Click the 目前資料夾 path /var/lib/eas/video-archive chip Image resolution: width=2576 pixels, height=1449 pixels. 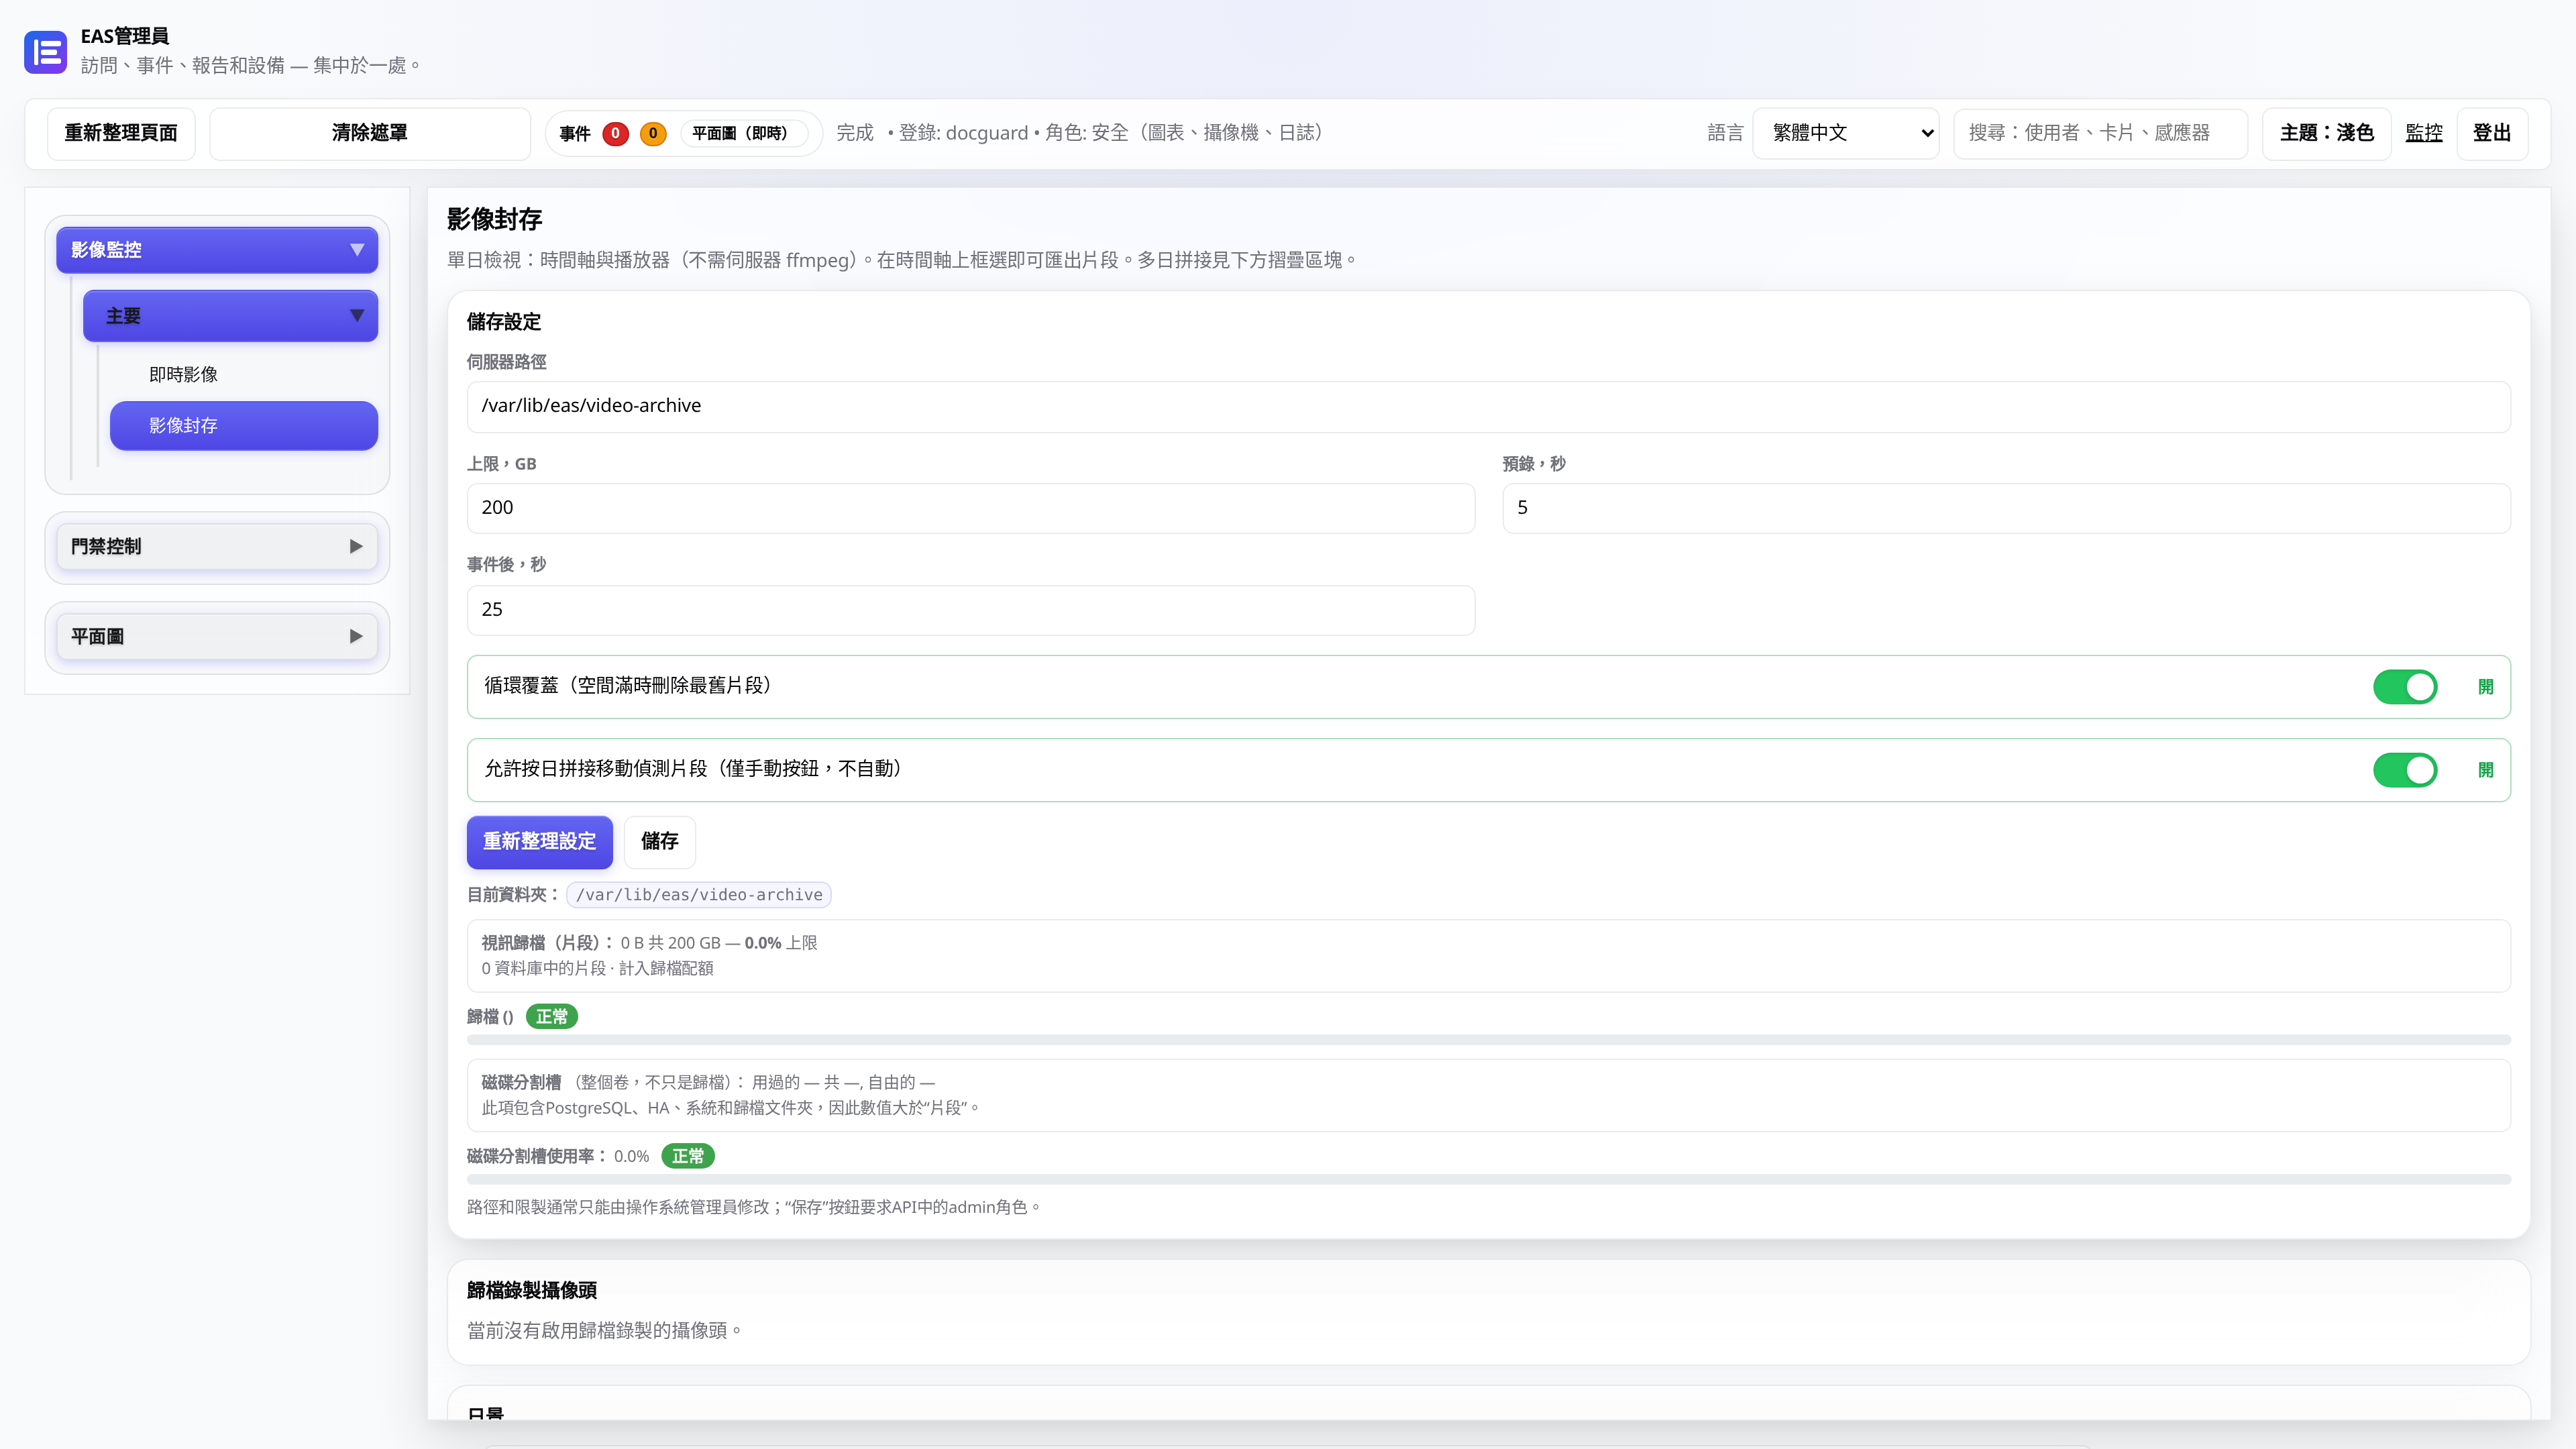point(699,895)
